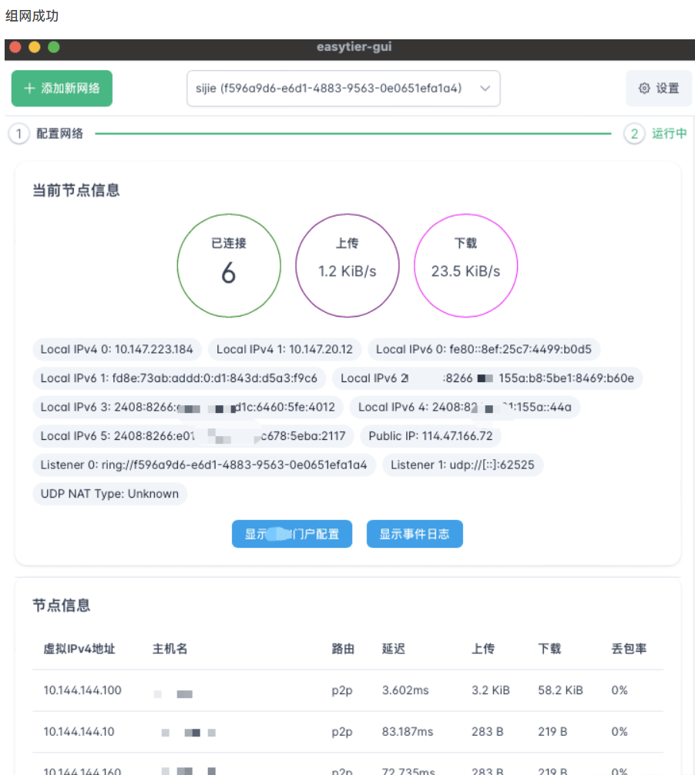
Task: Click the show portal config button
Action: point(291,534)
